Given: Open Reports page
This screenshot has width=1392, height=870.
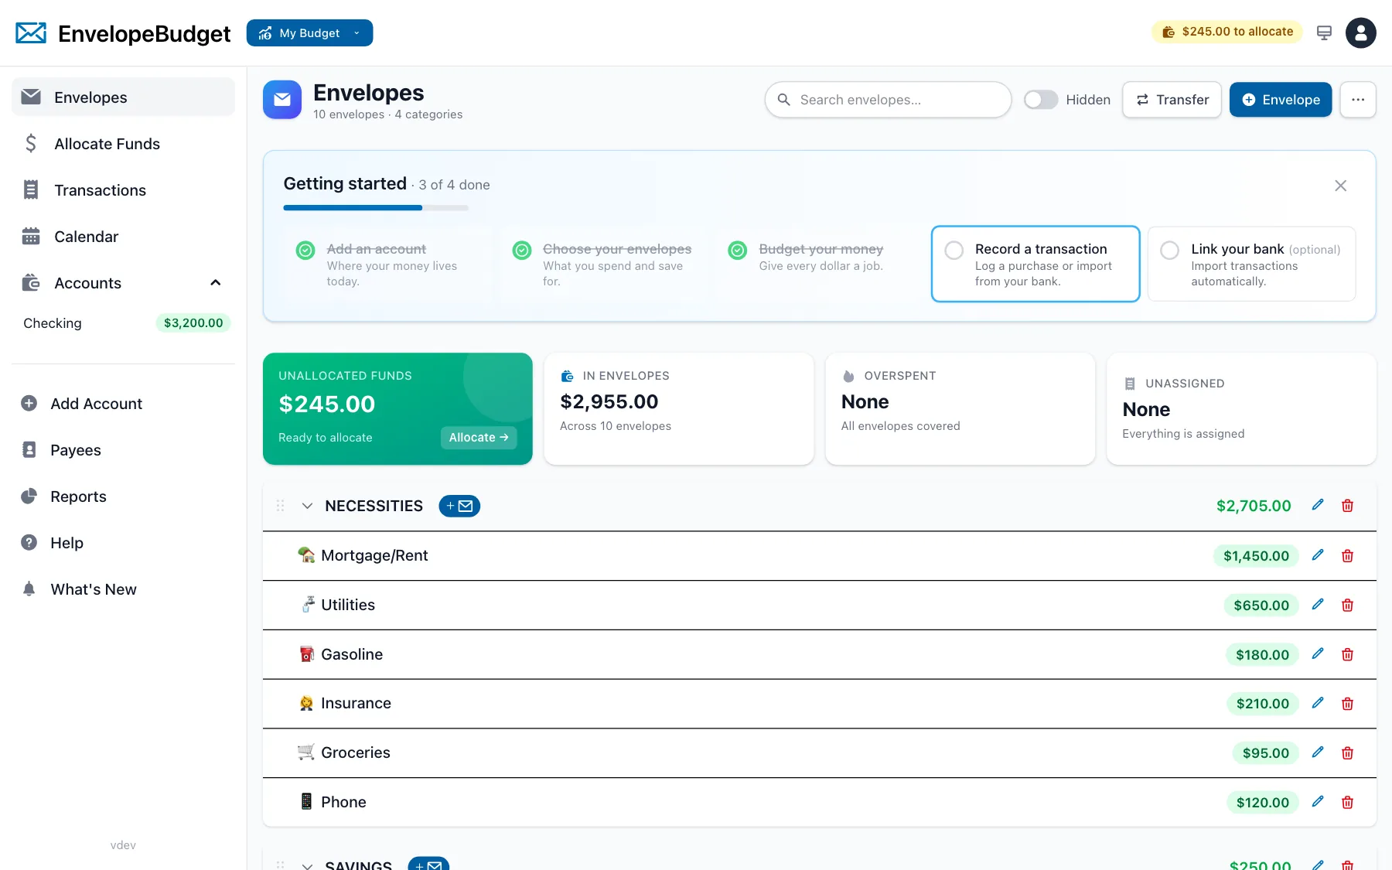Looking at the screenshot, I should (x=123, y=496).
